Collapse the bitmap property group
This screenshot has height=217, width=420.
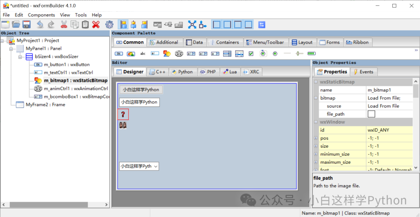tap(316, 98)
